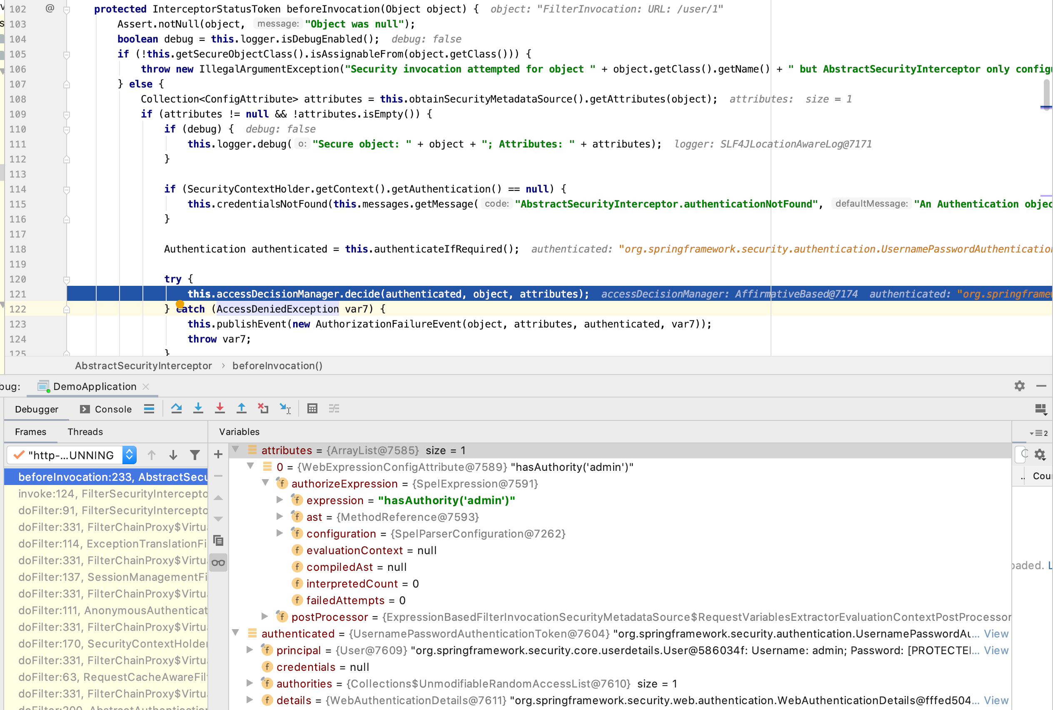Toggle code fold marker at line 120
The height and width of the screenshot is (710, 1053).
pyautogui.click(x=67, y=280)
